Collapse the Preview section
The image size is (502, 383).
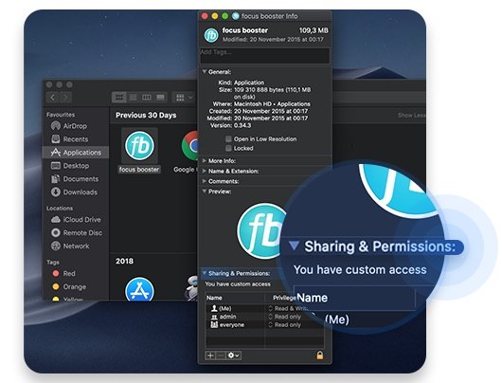coord(205,191)
